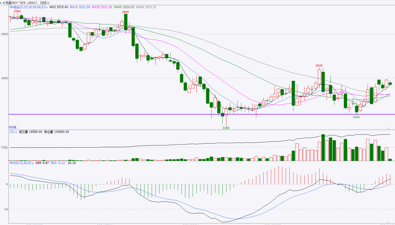Open the CJL volume indicator dropdown

pyautogui.click(x=14, y=132)
